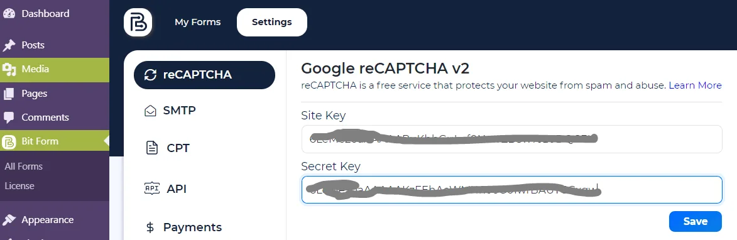Follow the Learn More link
737x240 pixels.
click(x=695, y=85)
